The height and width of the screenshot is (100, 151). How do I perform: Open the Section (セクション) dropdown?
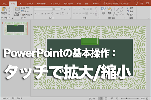pyautogui.click(x=27, y=15)
